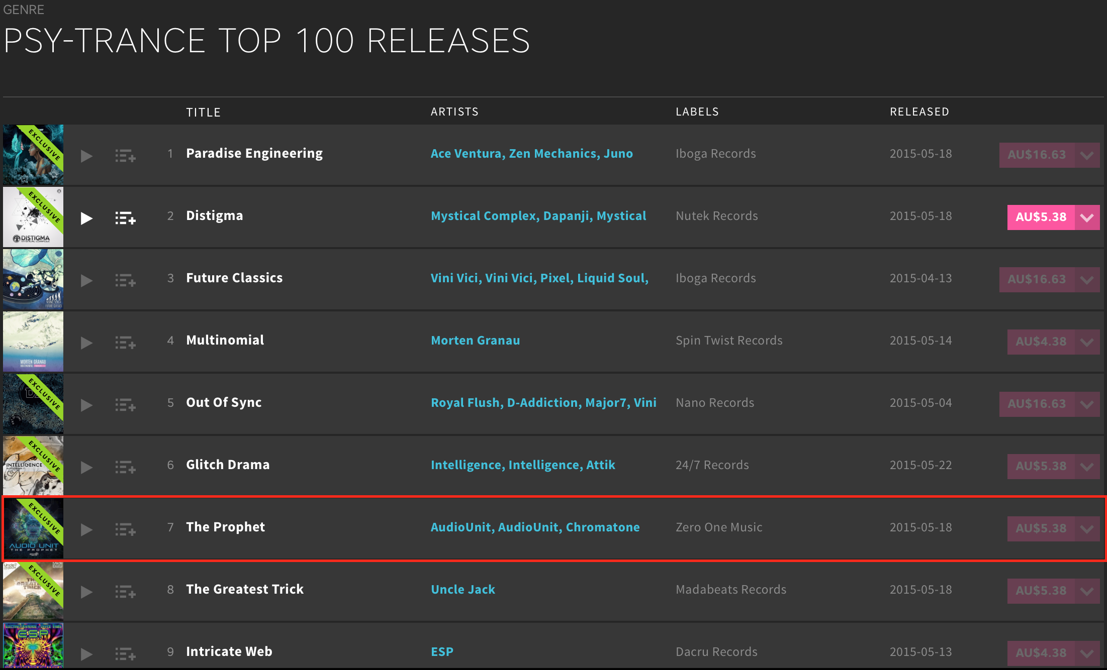The image size is (1107, 670).
Task: Add The Greatest Trick to the queue
Action: [125, 592]
